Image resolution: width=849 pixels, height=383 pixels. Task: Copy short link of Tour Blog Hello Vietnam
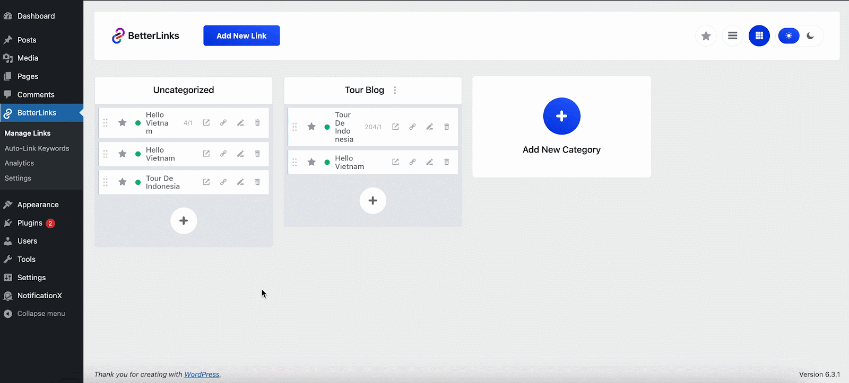click(x=412, y=162)
